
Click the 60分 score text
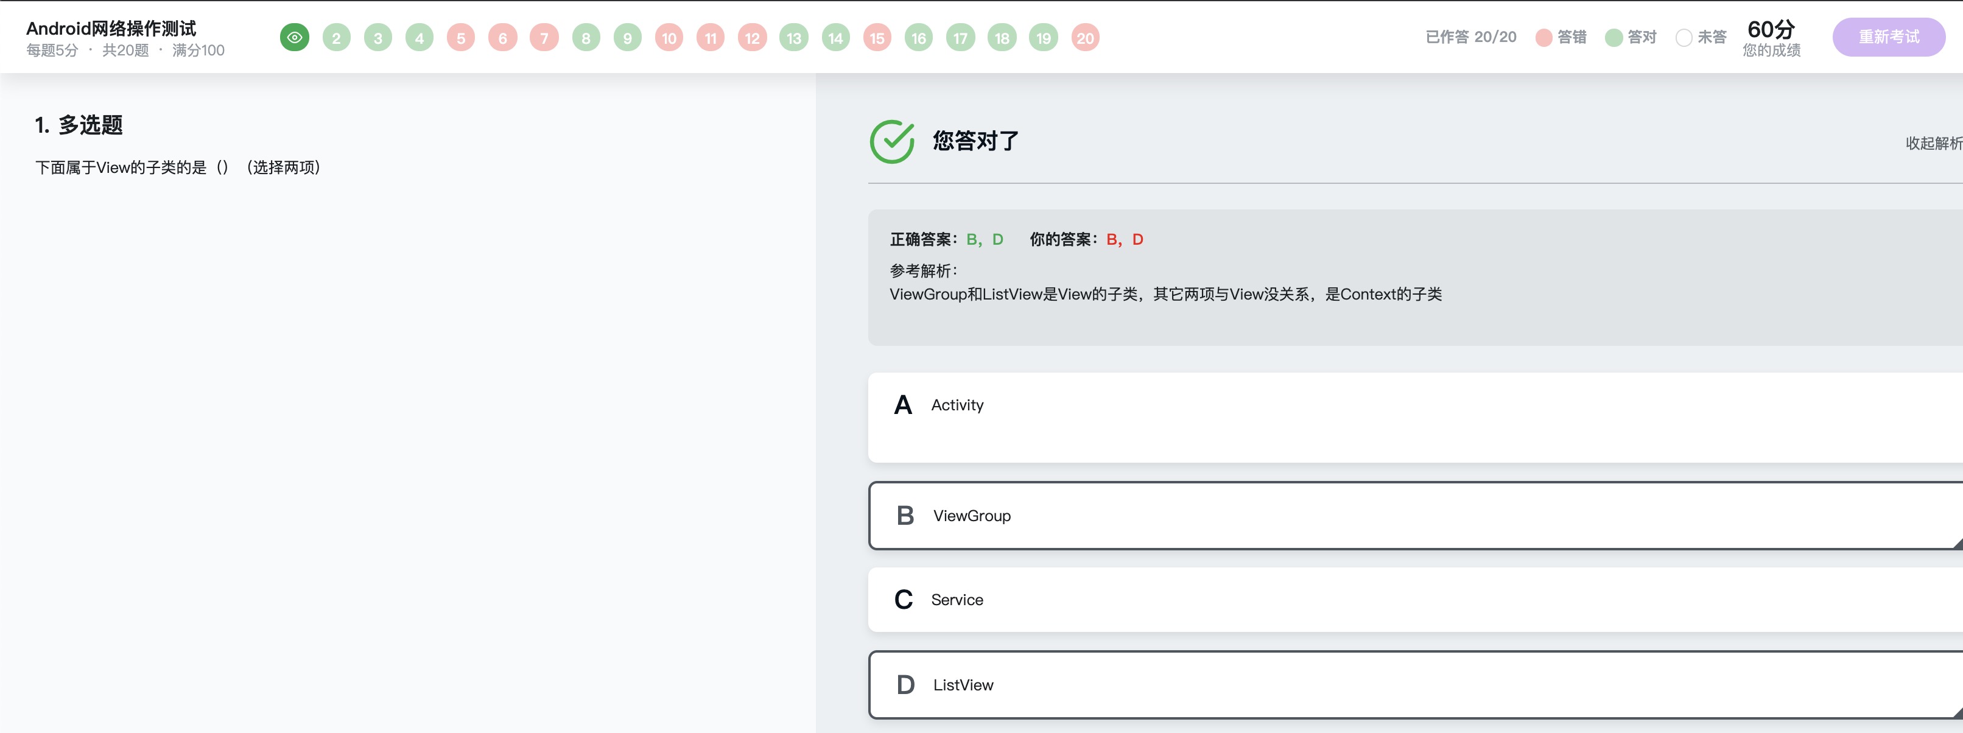[x=1771, y=29]
